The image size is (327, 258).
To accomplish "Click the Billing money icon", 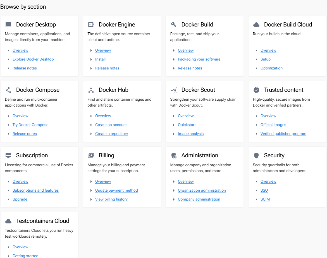I will pos(91,156).
